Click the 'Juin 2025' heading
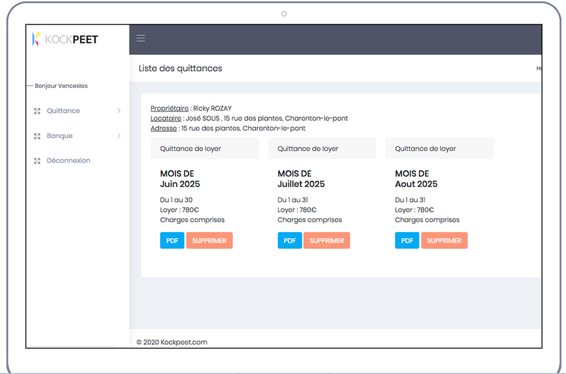This screenshot has width=566, height=374. point(180,184)
